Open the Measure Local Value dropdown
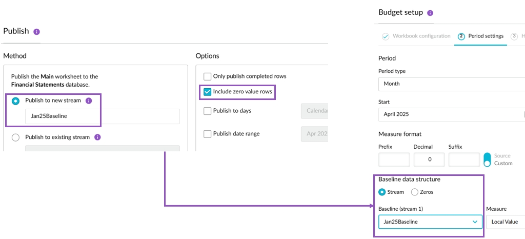525x239 pixels. [505, 222]
